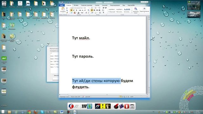
Task: Click the word 'пароль.' in the document
Action: click(x=86, y=56)
